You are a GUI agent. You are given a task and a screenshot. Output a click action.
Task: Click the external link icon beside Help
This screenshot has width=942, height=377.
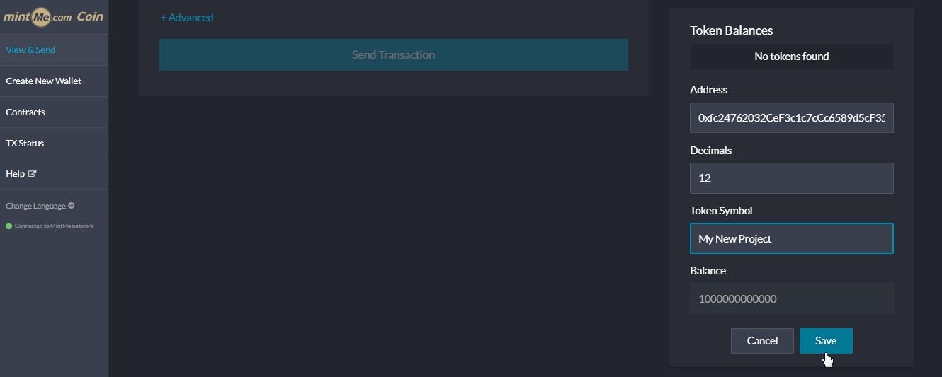coord(32,174)
